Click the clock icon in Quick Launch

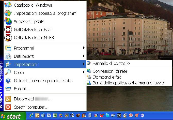tap(37, 116)
